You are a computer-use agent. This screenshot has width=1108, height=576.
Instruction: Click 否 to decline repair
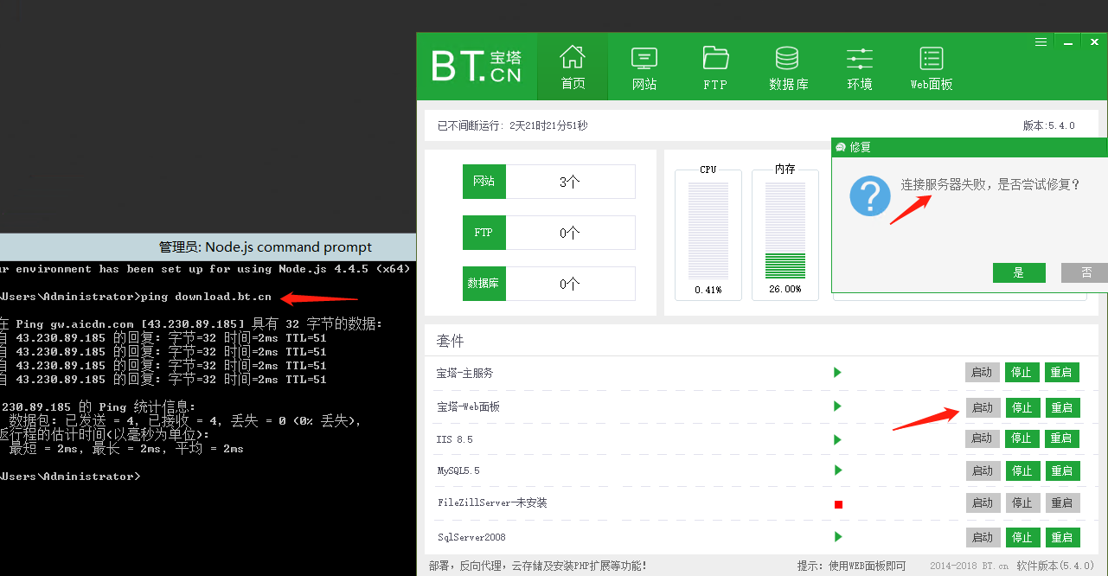(x=1085, y=272)
